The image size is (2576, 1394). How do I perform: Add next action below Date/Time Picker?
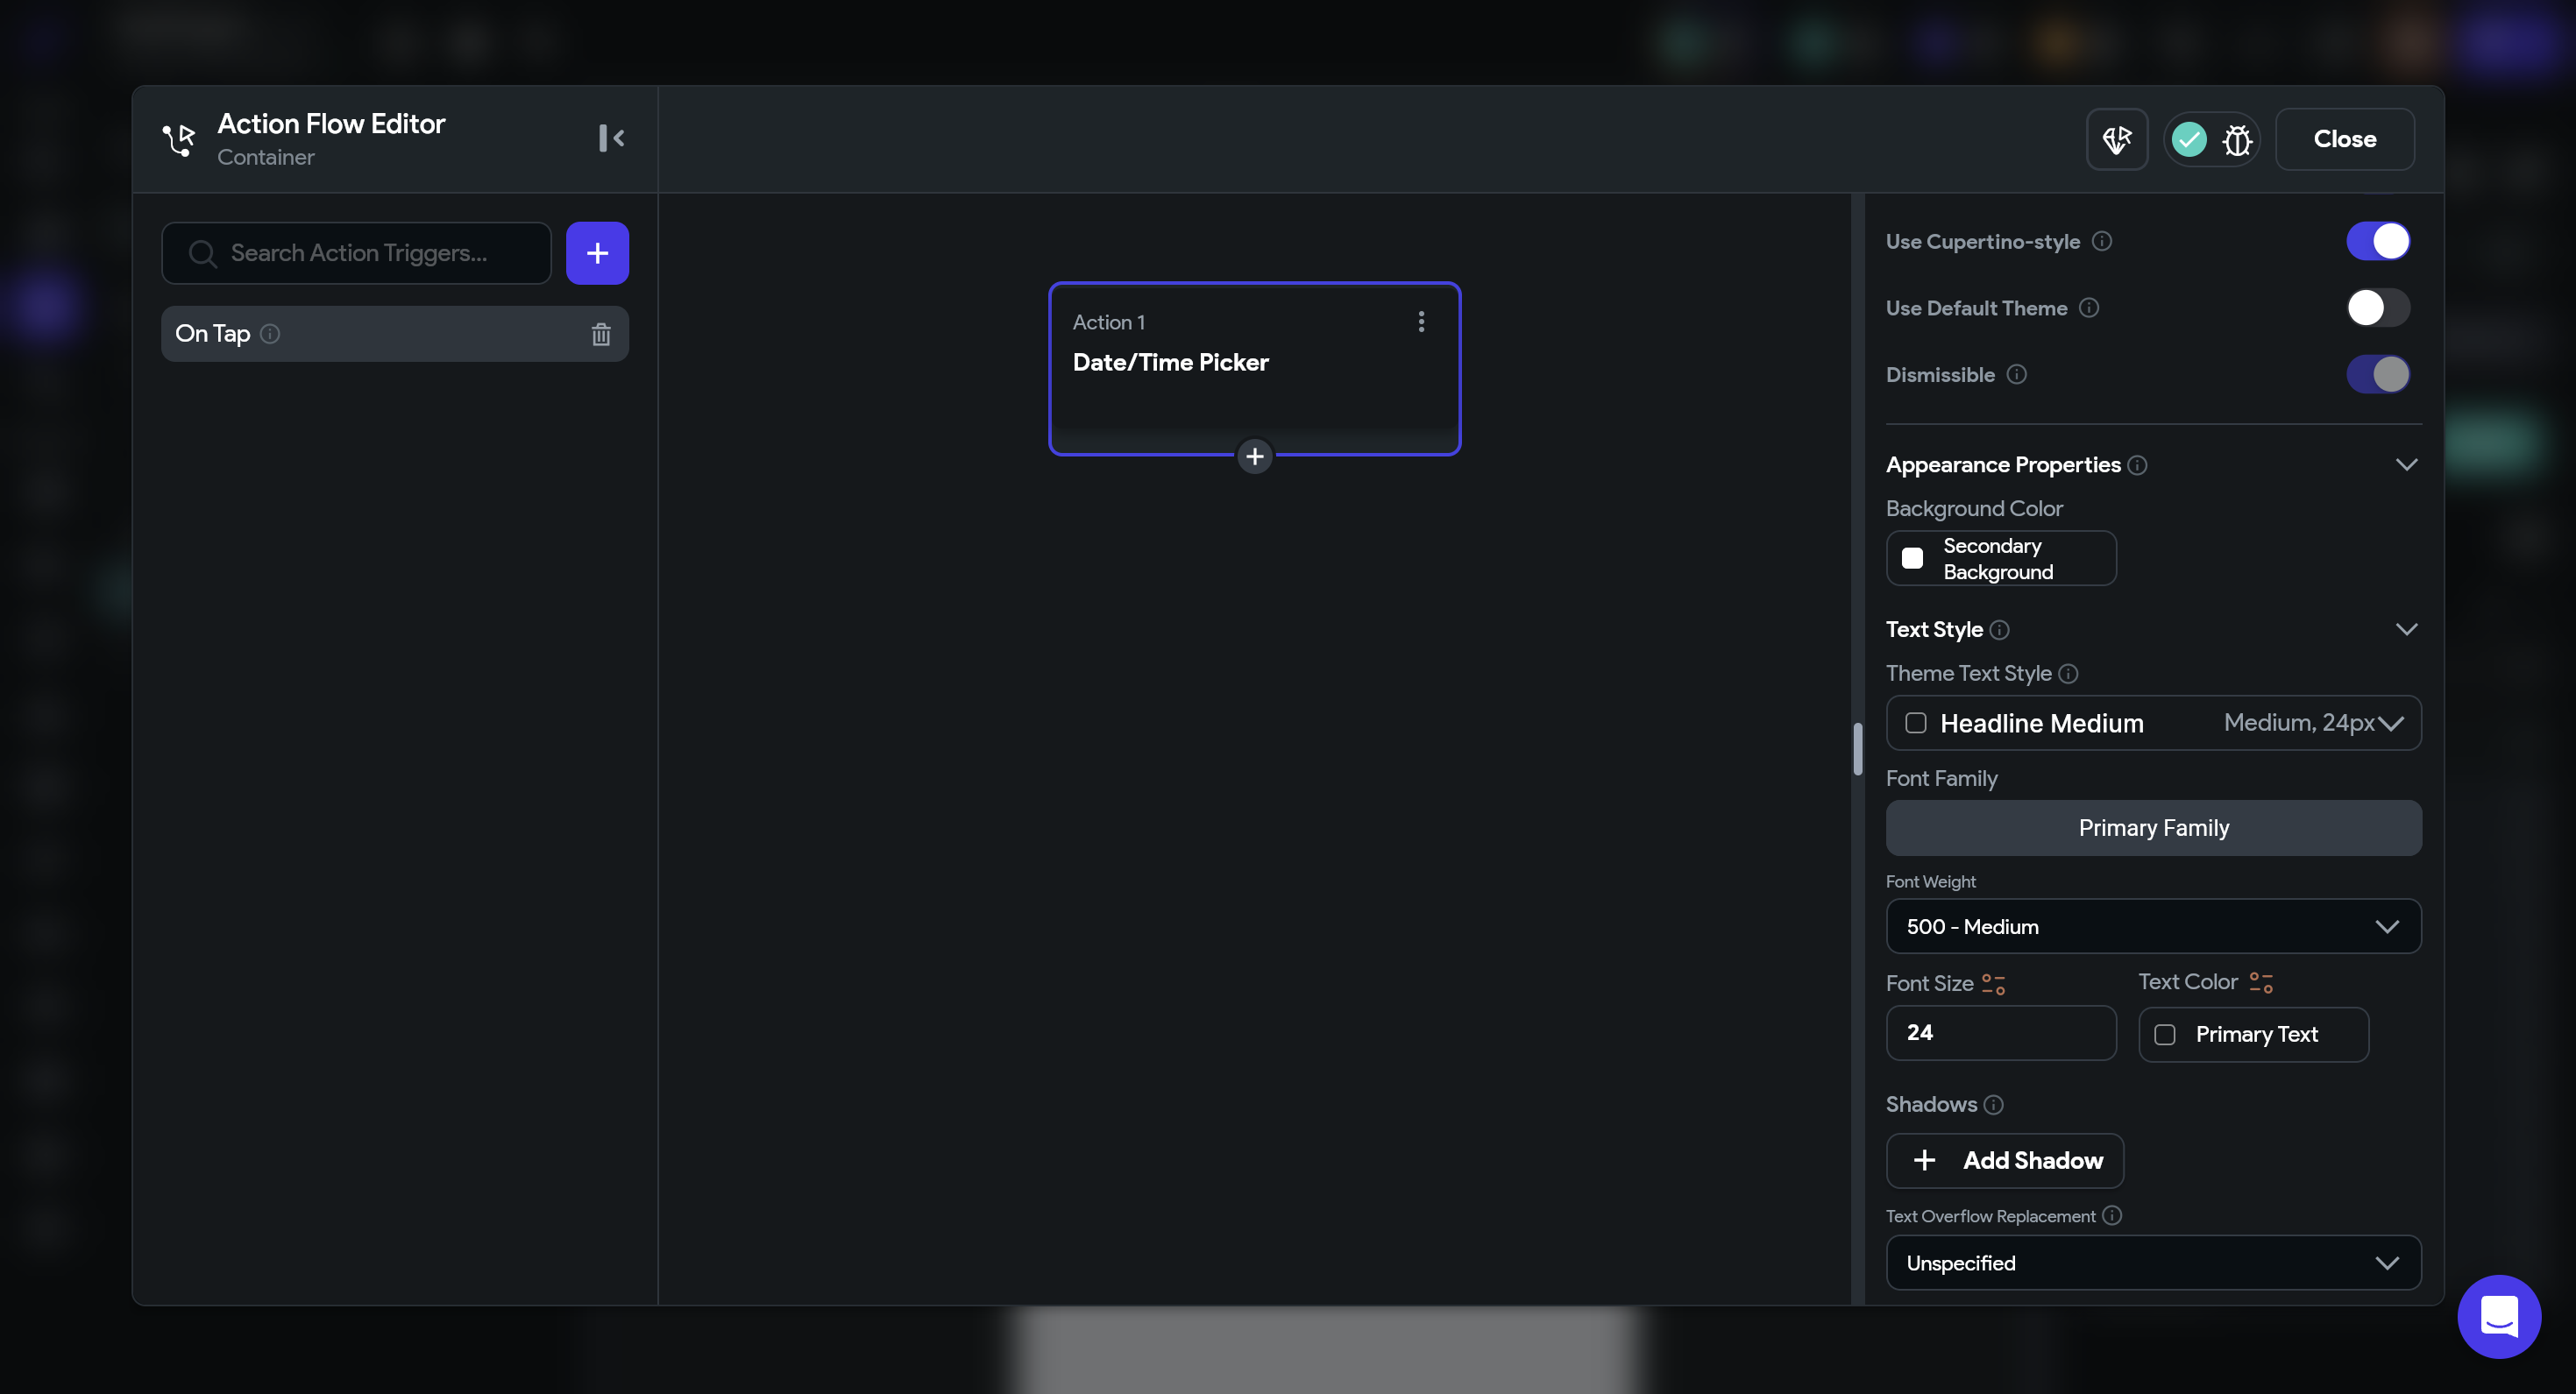tap(1254, 457)
